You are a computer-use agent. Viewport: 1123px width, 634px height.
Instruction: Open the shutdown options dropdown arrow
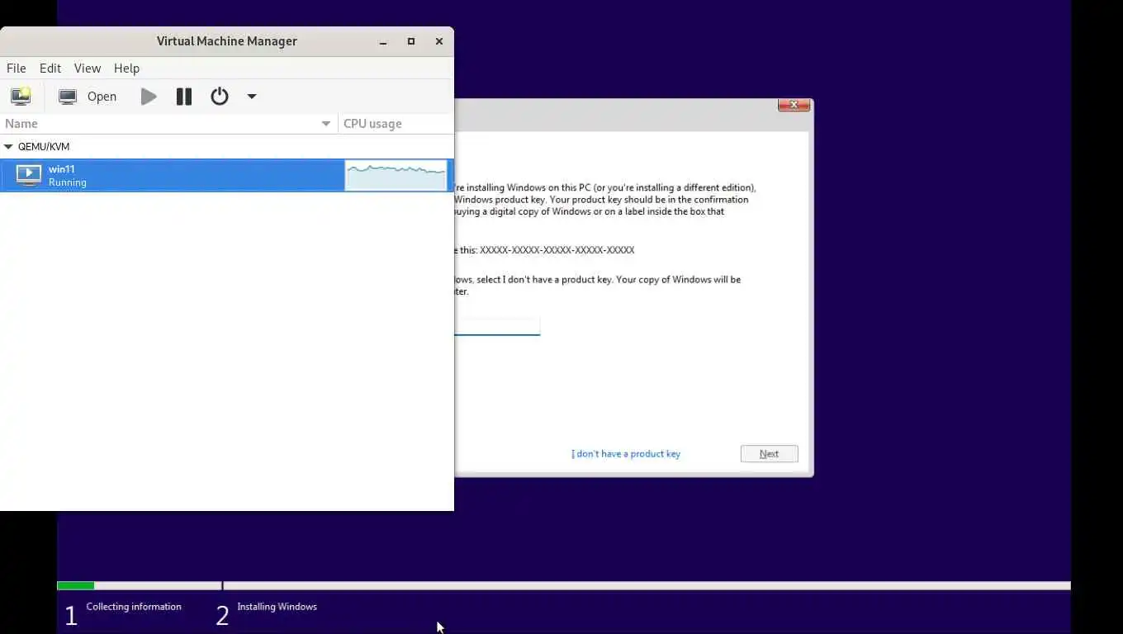point(252,97)
